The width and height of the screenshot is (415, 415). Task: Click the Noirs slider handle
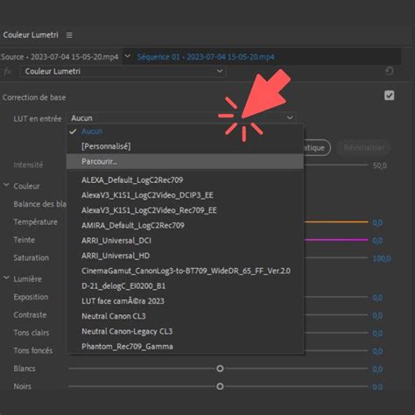[x=220, y=386]
